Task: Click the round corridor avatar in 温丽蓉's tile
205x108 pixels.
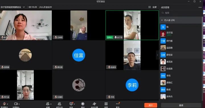Action: point(25,55)
